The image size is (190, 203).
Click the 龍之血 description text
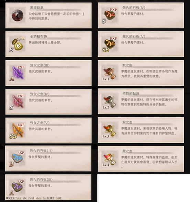pyautogui.click(x=149, y=162)
